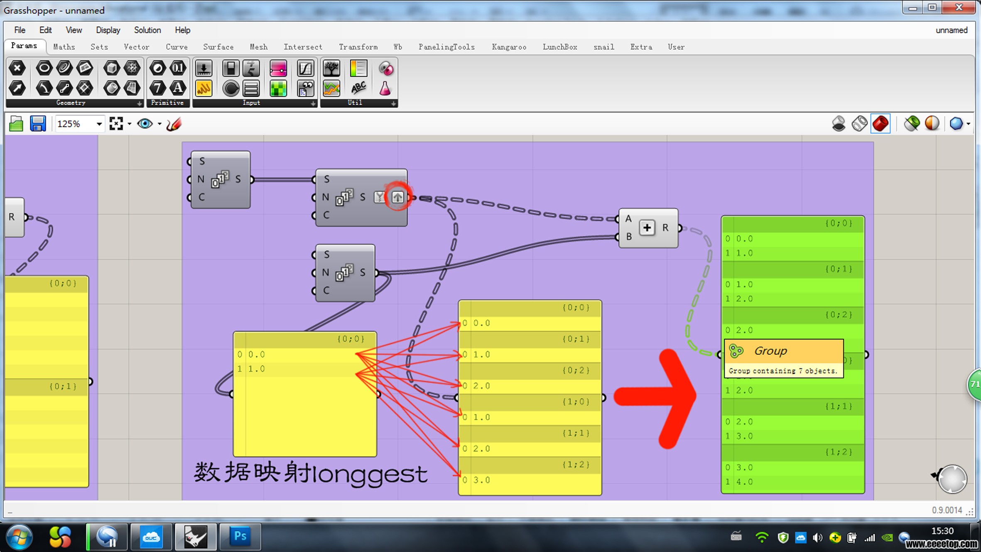The width and height of the screenshot is (981, 552).
Task: Select the Gradient input icon
Action: [278, 68]
